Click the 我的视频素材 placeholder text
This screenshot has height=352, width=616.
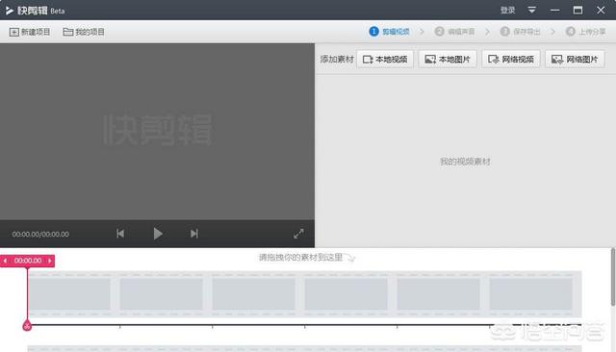coord(465,162)
